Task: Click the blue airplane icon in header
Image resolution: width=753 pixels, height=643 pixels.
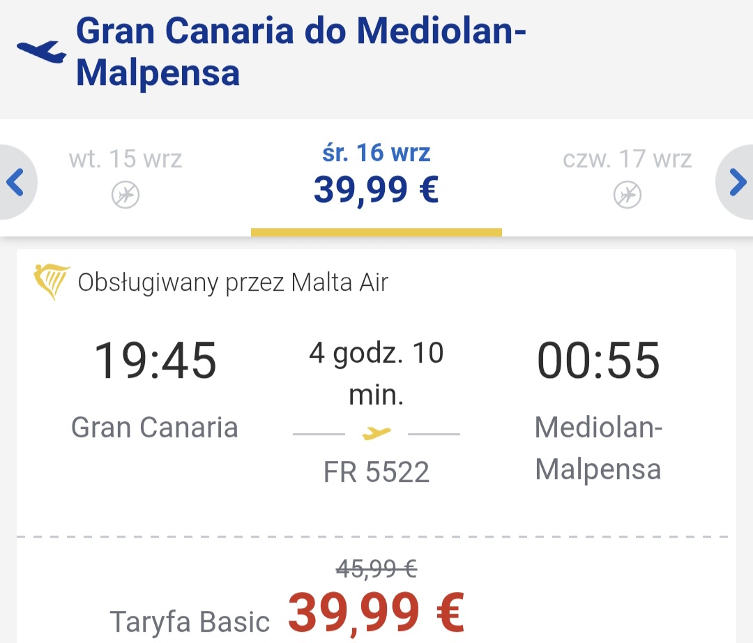Action: (42, 52)
